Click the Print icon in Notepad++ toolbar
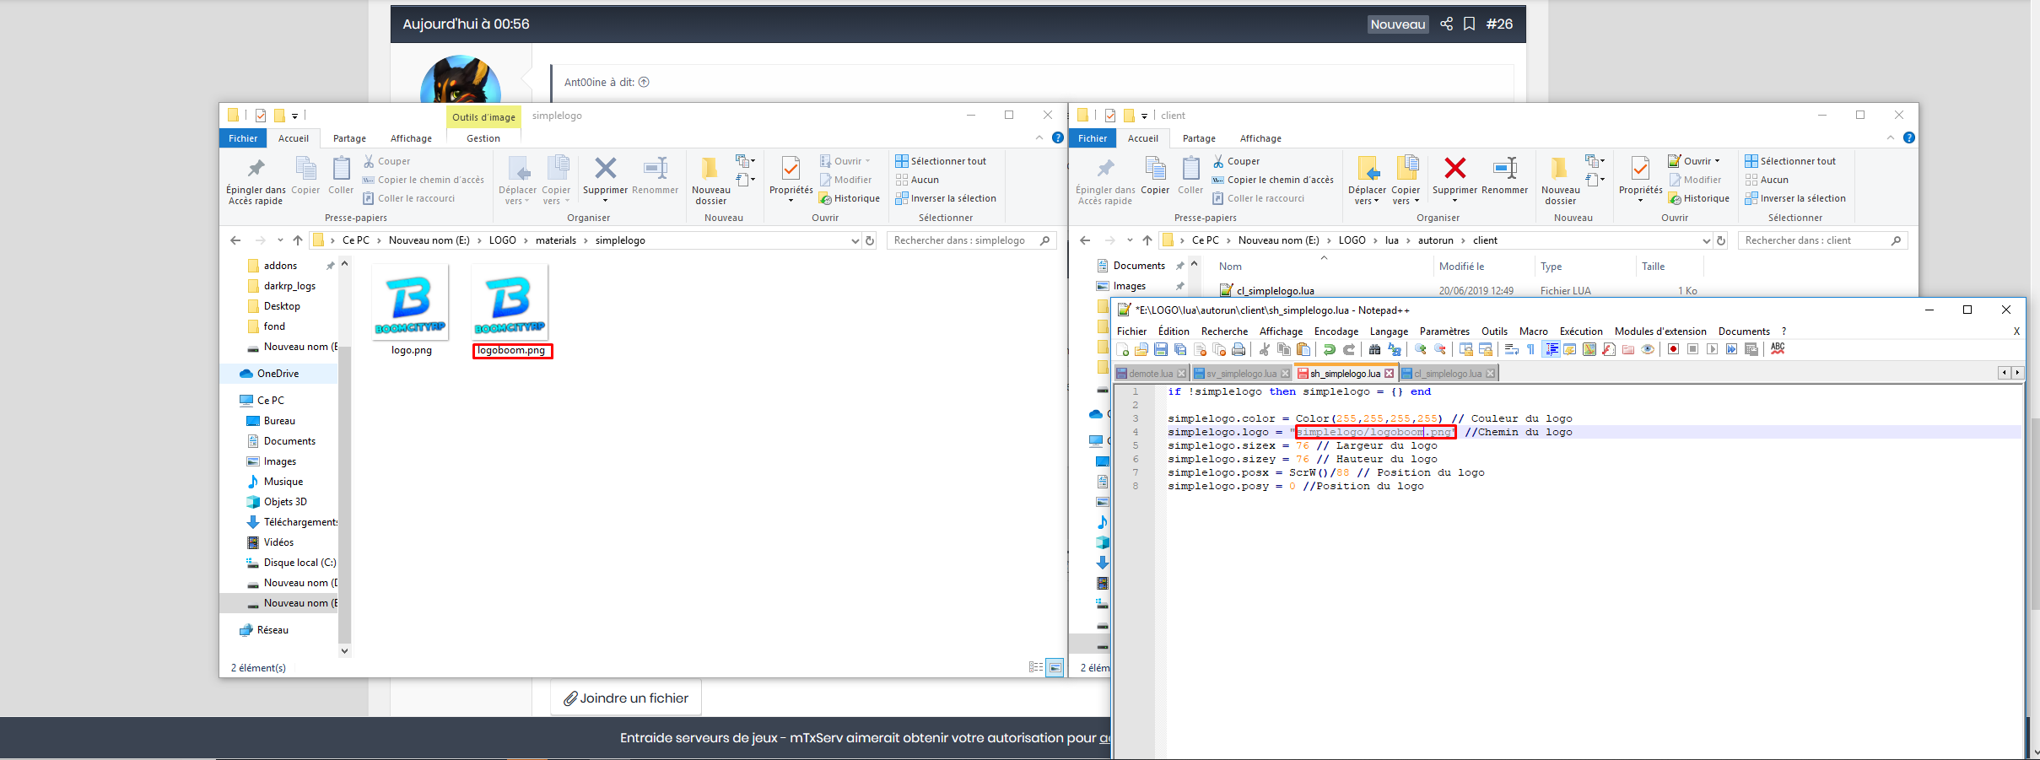 tap(1239, 349)
